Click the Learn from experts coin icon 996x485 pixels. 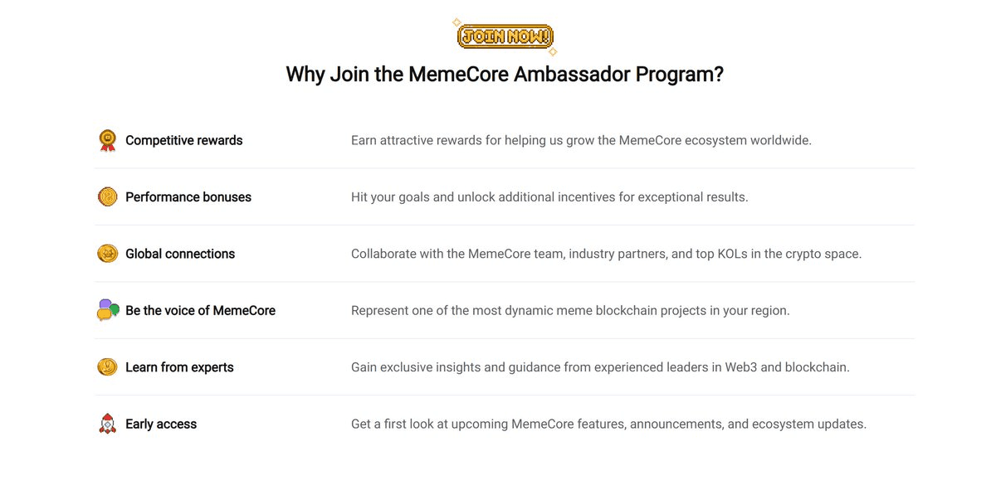107,366
